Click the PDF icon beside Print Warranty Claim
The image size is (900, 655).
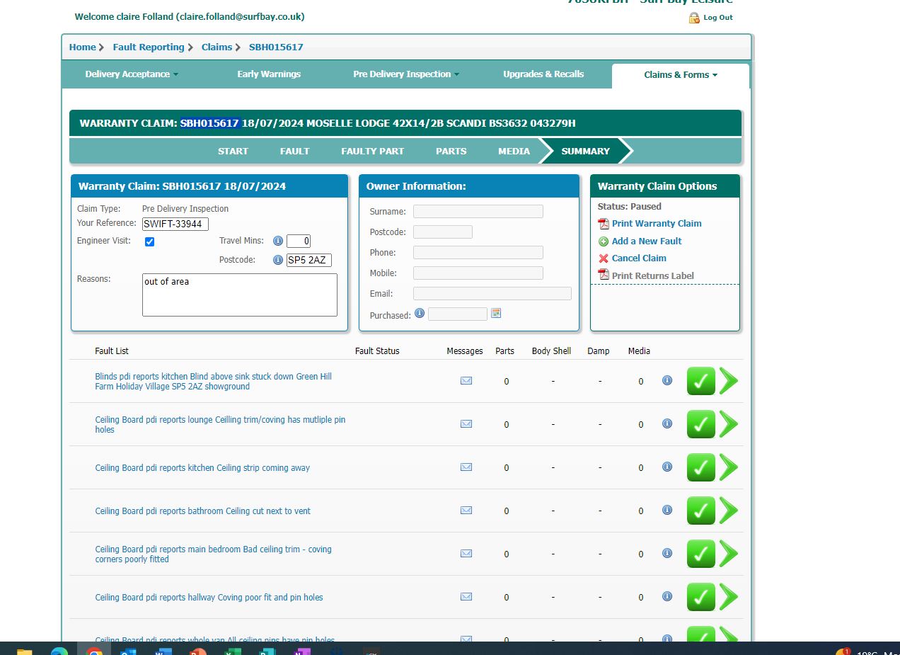(x=604, y=224)
